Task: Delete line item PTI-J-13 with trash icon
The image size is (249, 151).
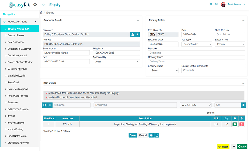Action: pyautogui.click(x=241, y=125)
